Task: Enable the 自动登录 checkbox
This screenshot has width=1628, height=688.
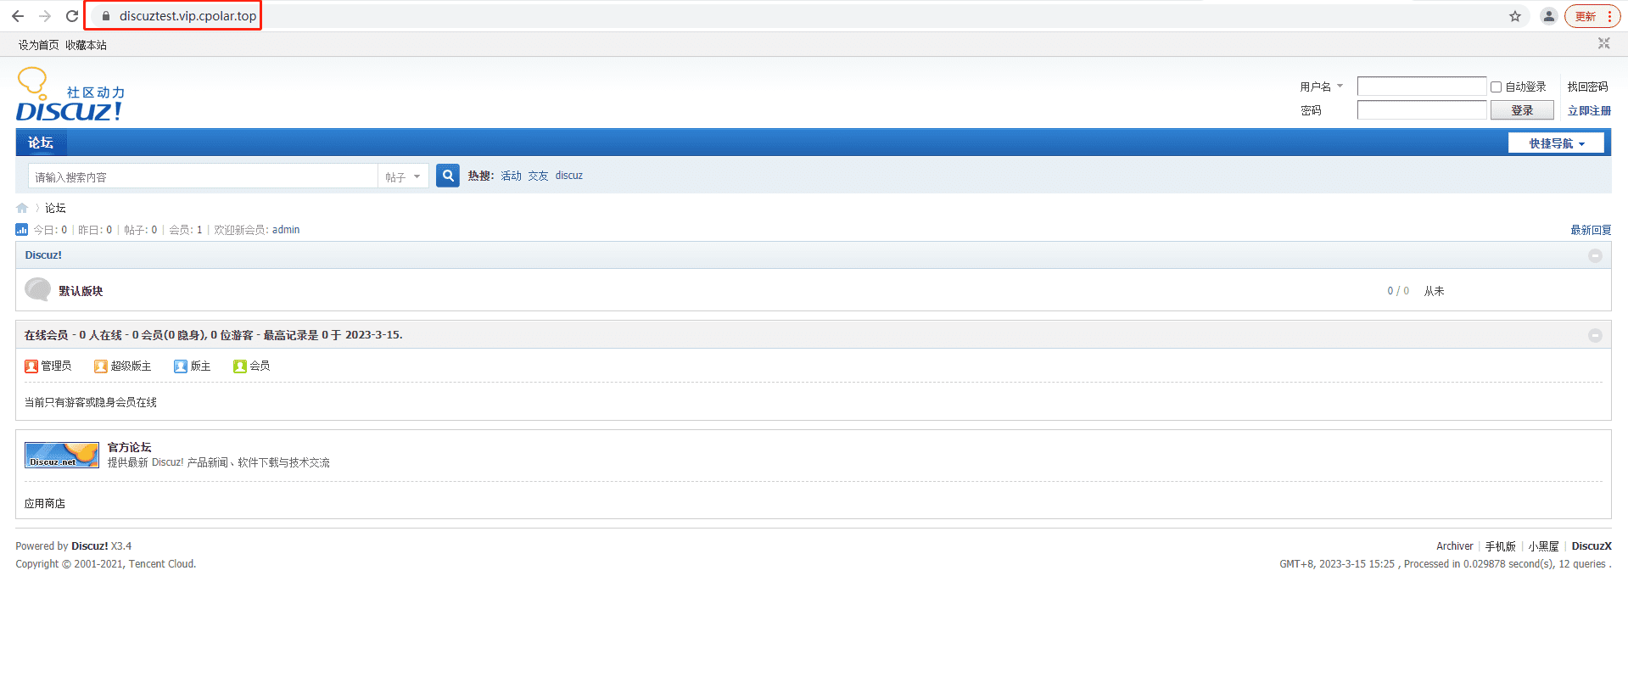Action: point(1497,87)
